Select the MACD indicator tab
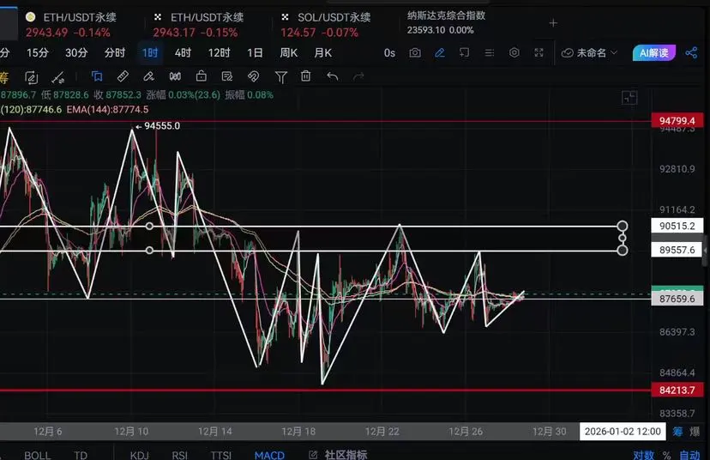Viewport: 710px width, 460px height. click(x=270, y=455)
